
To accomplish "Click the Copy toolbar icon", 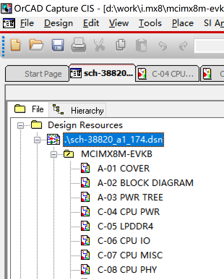I will click(121, 45).
